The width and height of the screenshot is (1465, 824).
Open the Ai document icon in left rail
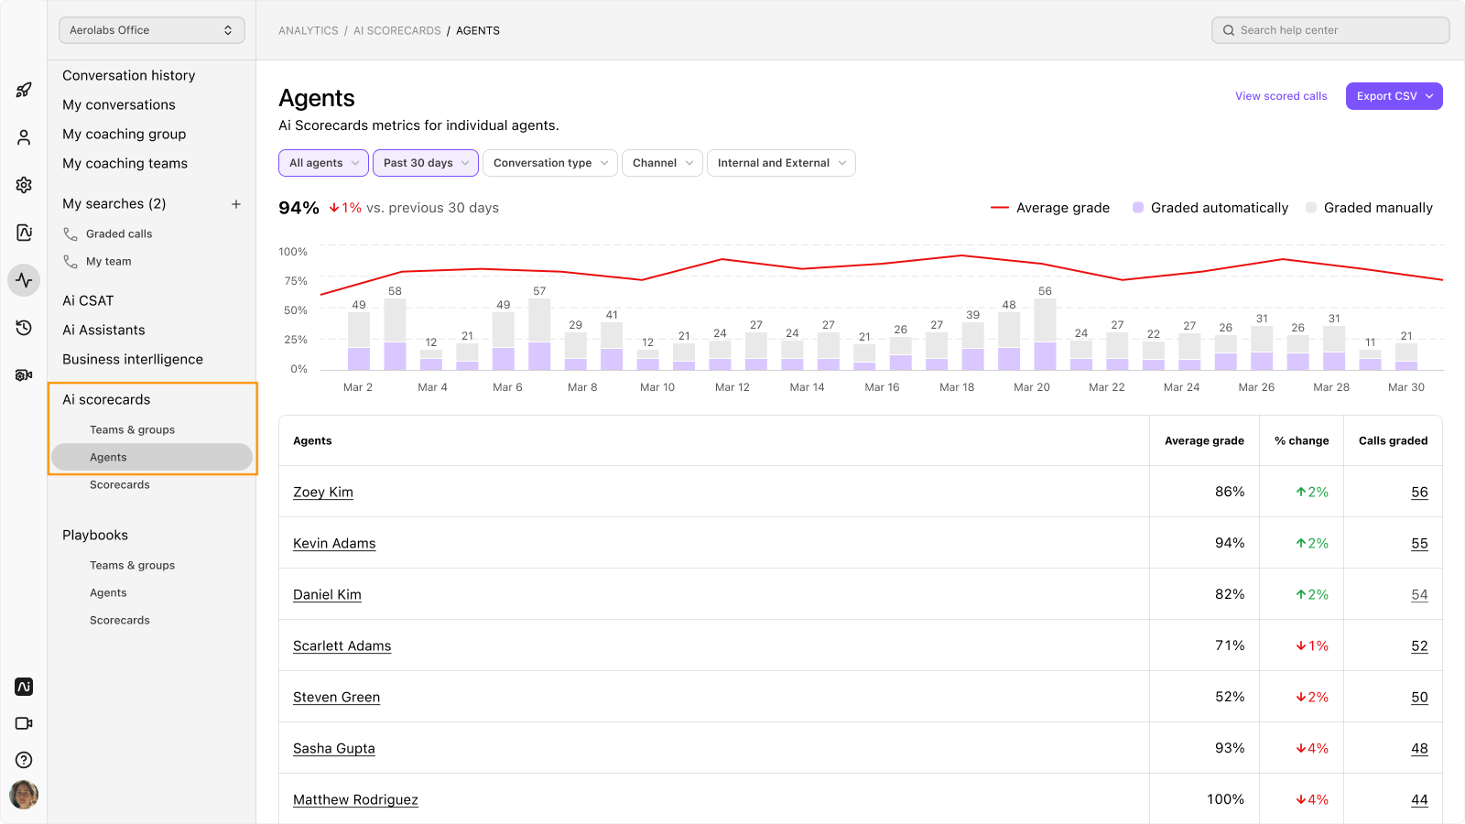tap(24, 233)
